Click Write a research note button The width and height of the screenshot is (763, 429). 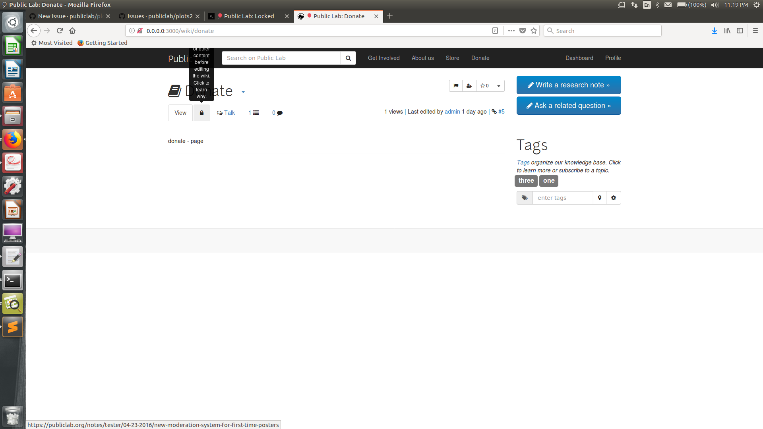click(x=569, y=85)
